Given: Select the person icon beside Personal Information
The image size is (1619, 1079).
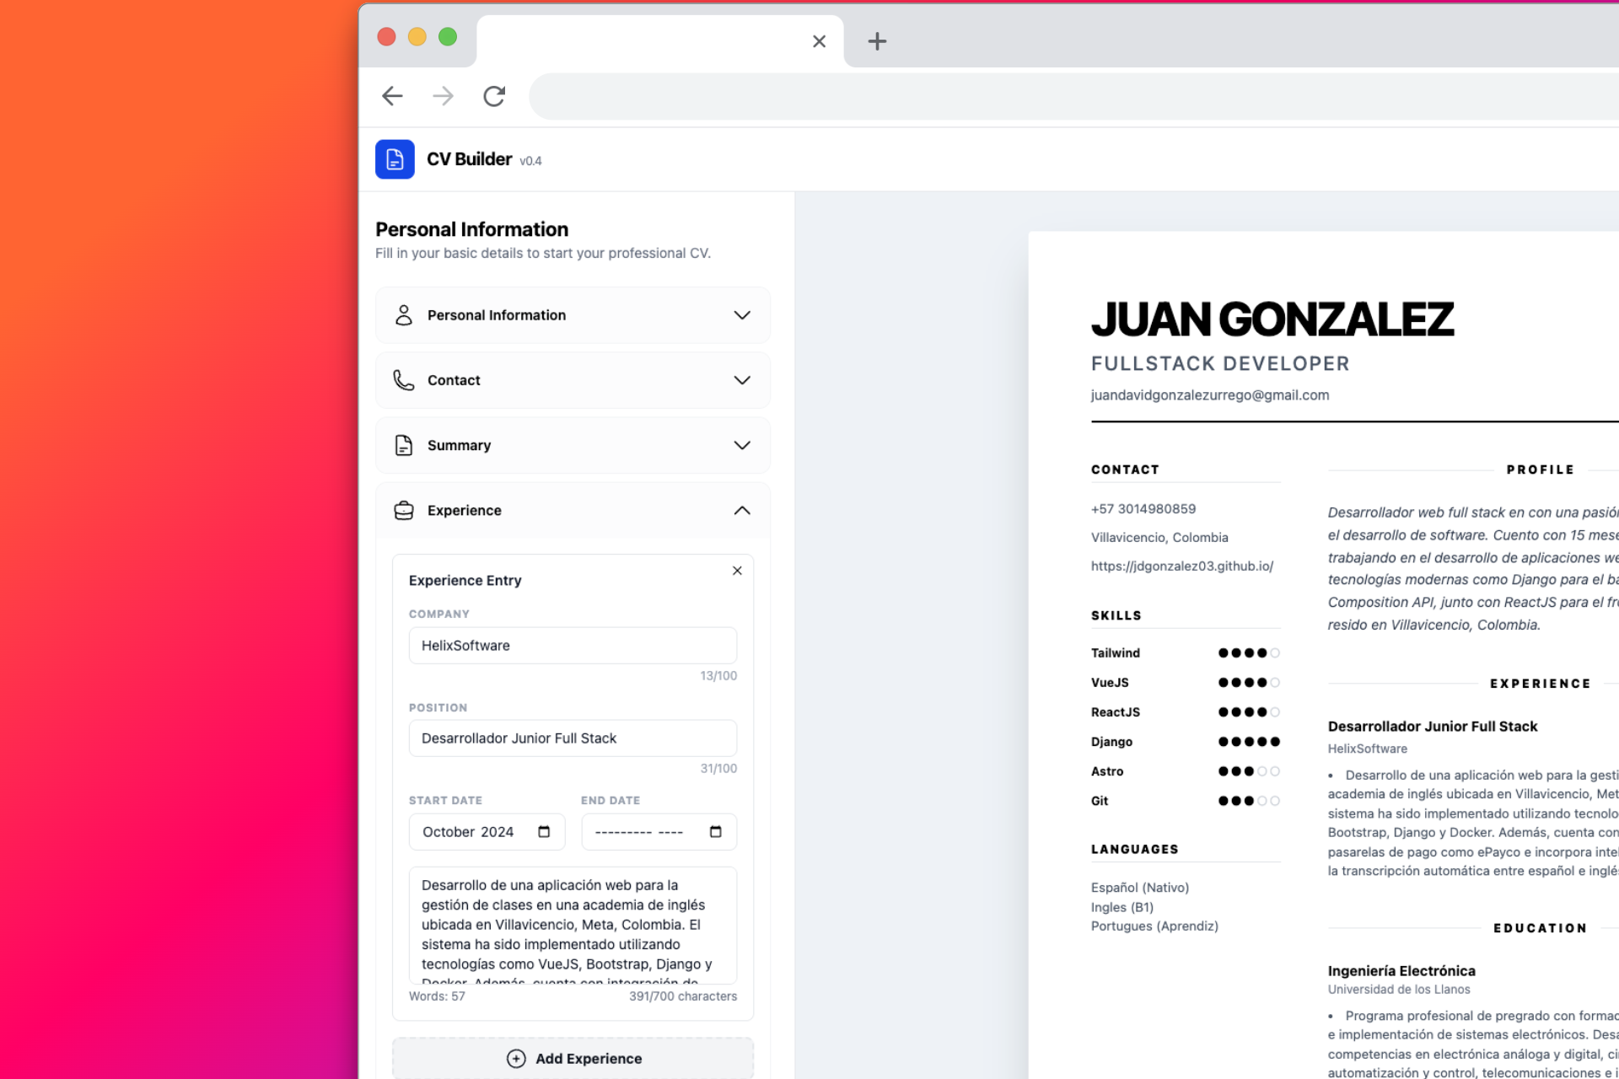Looking at the screenshot, I should click(403, 314).
